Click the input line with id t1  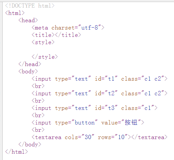pos(100,79)
